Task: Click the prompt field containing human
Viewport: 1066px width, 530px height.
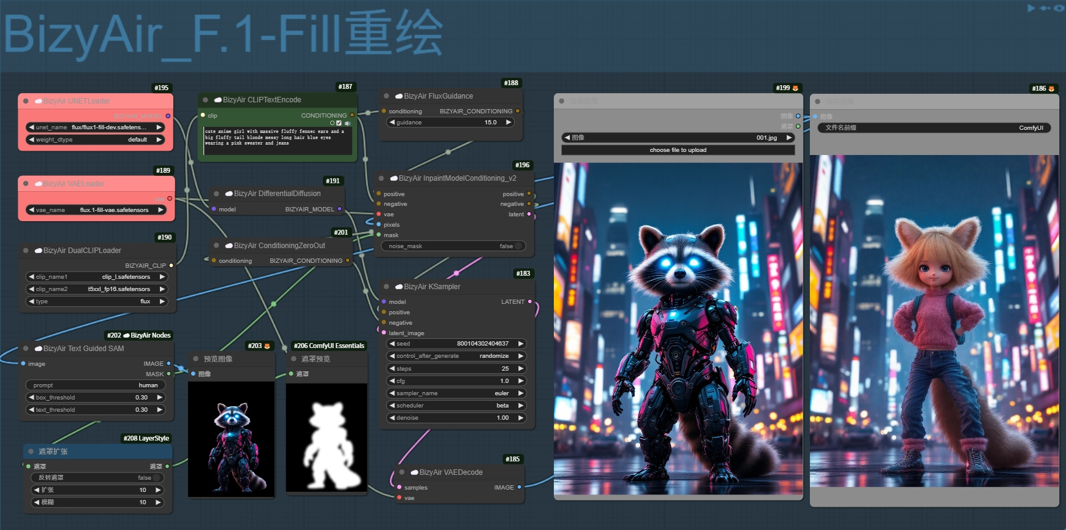Action: pos(95,385)
